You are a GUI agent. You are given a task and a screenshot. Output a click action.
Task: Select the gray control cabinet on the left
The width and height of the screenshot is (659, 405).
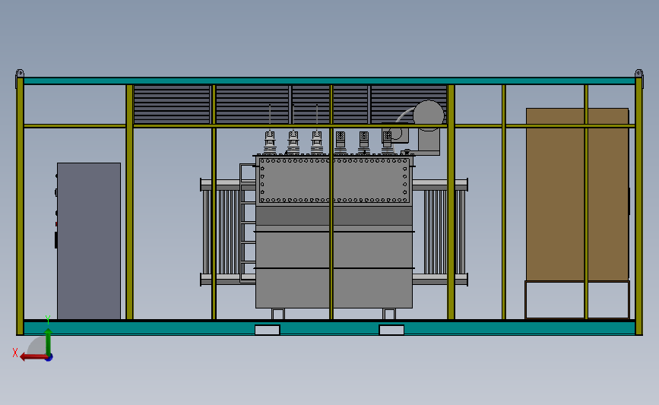click(x=89, y=241)
